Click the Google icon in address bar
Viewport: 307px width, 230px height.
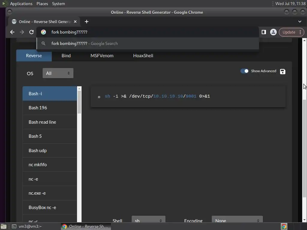(x=43, y=32)
